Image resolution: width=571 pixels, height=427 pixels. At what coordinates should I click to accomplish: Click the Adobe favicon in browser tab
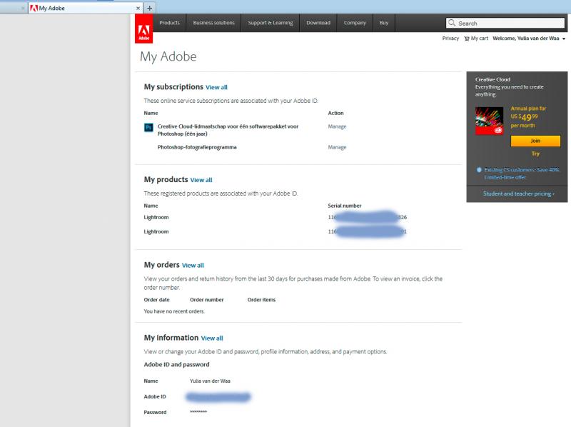point(34,8)
